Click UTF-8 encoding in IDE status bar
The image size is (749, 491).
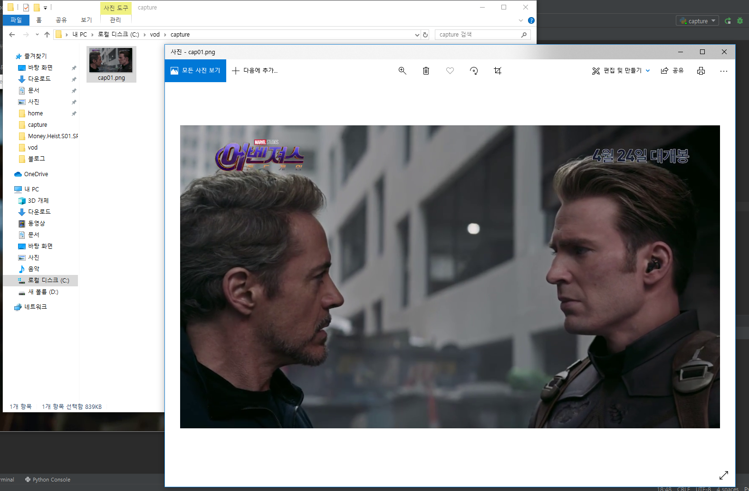coord(703,489)
